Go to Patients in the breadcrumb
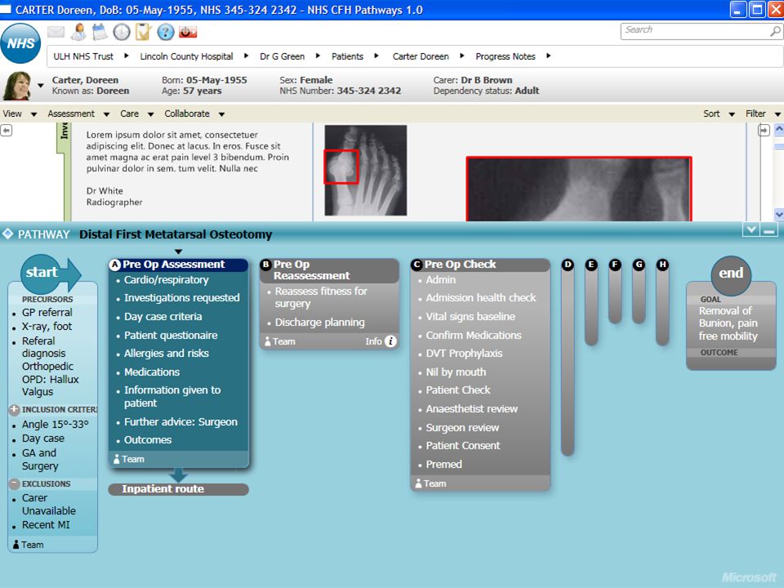The width and height of the screenshot is (784, 588). click(348, 56)
